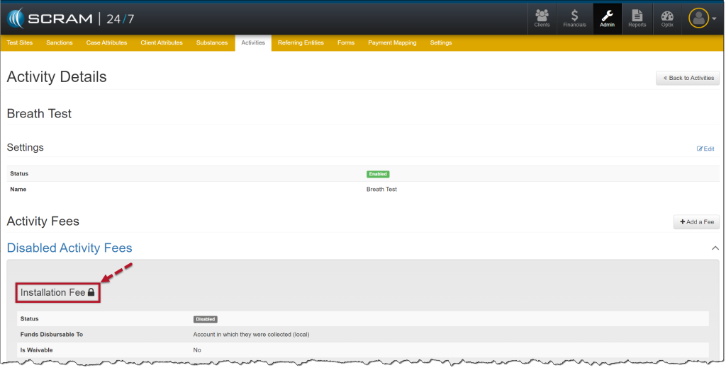This screenshot has width=726, height=370.
Task: Click the user profile avatar
Action: tap(698, 18)
